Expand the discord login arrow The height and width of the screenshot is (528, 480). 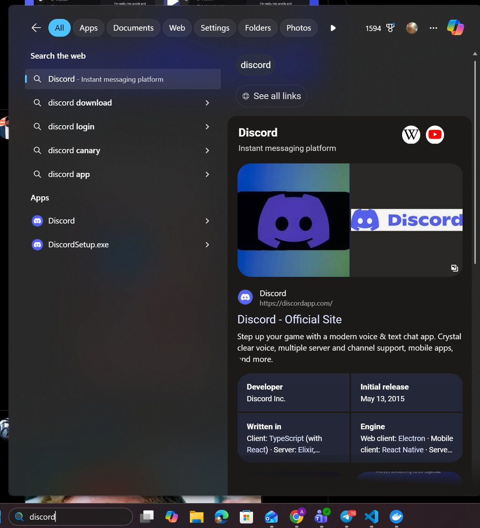(207, 127)
